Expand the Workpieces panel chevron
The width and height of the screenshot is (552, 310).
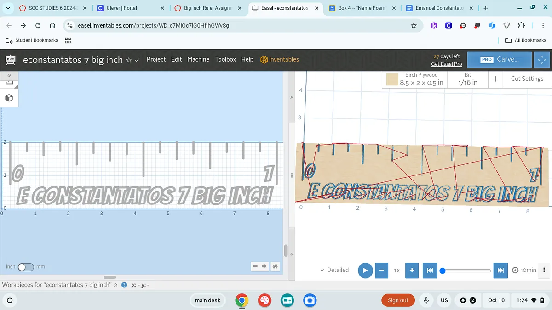coord(115,285)
